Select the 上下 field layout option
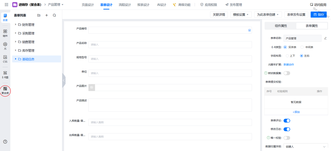331x151 pixels. 287,56
